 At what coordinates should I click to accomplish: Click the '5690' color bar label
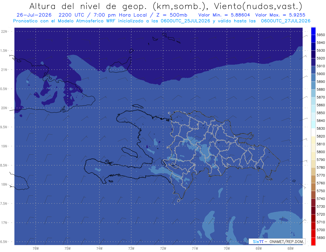pyautogui.click(x=321, y=238)
